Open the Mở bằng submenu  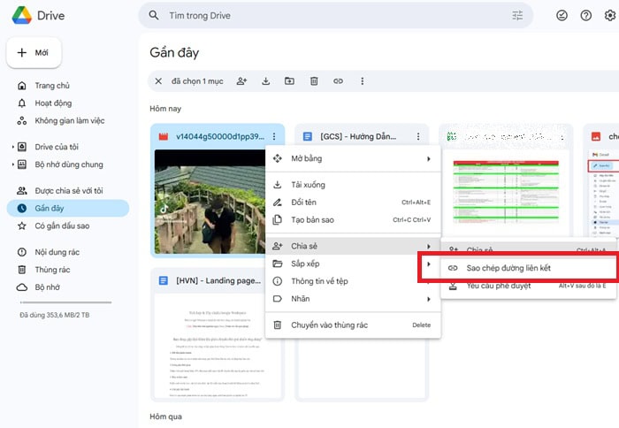pyautogui.click(x=352, y=159)
